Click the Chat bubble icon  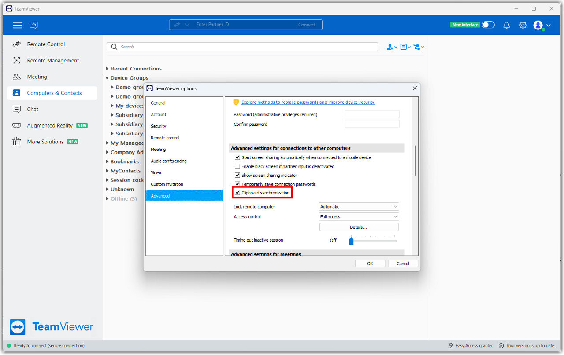pos(17,109)
